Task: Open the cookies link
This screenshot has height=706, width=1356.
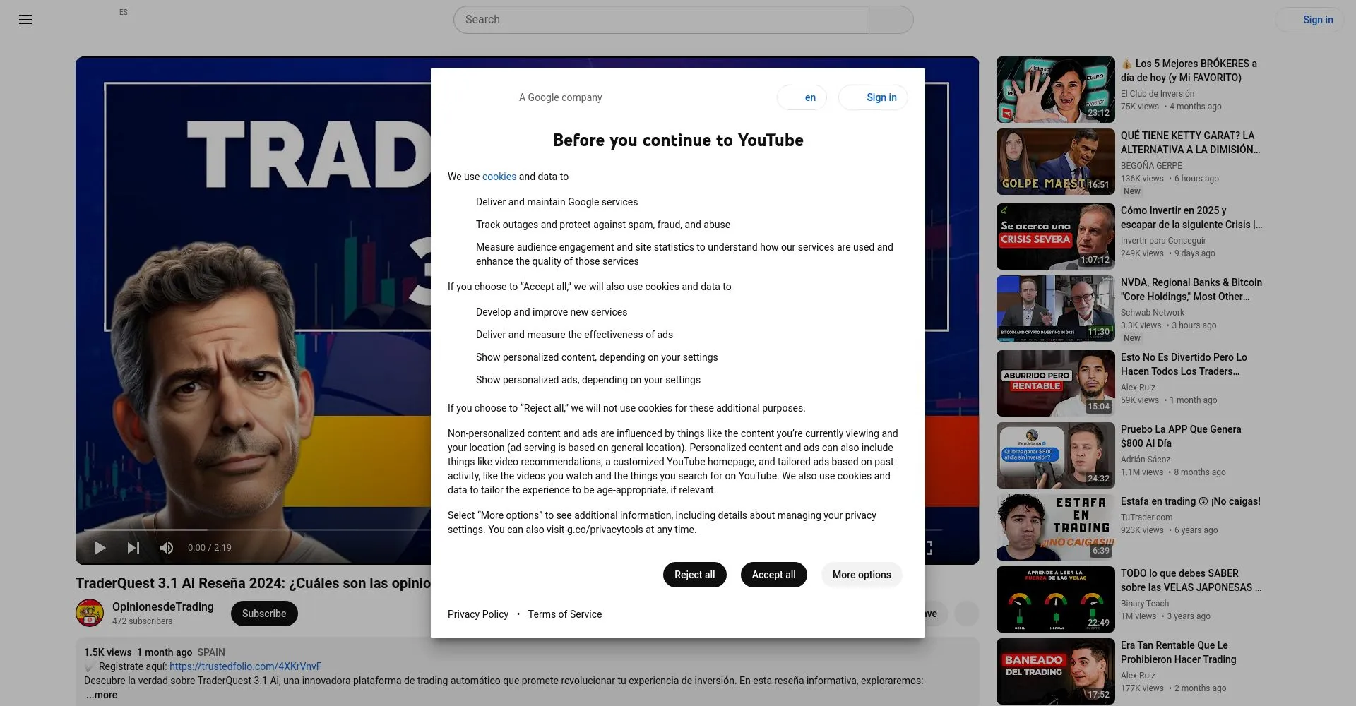Action: pyautogui.click(x=499, y=176)
